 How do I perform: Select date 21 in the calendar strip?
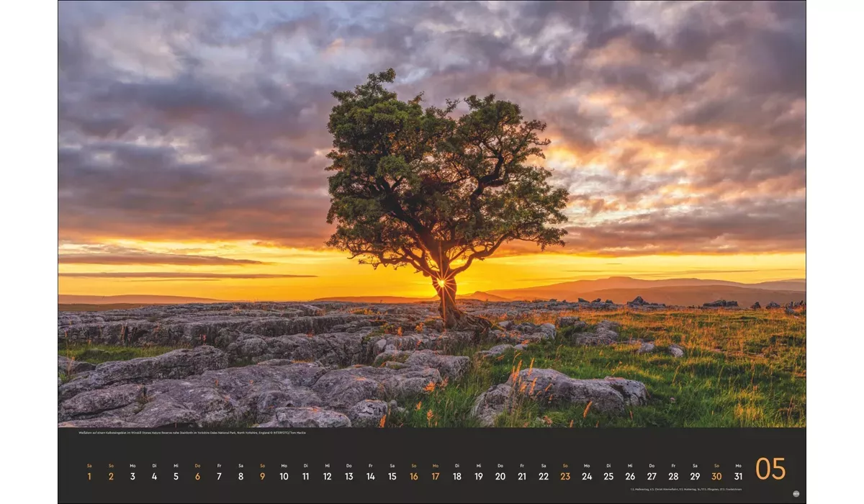tap(522, 476)
